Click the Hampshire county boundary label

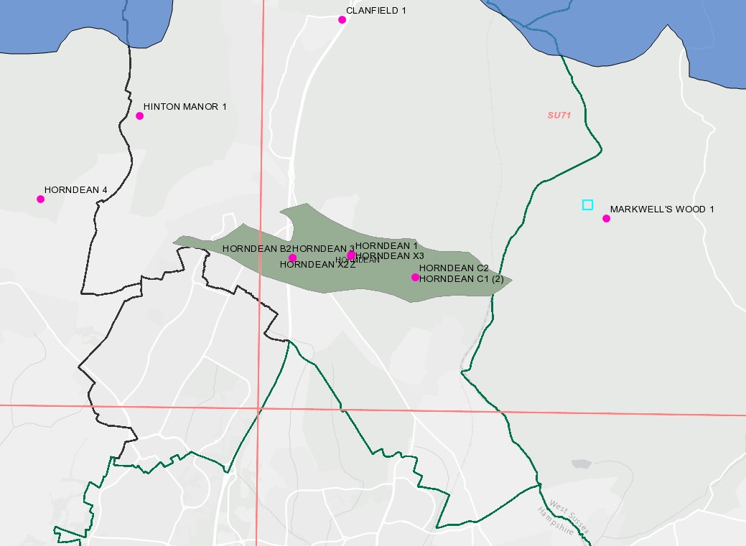556,522
